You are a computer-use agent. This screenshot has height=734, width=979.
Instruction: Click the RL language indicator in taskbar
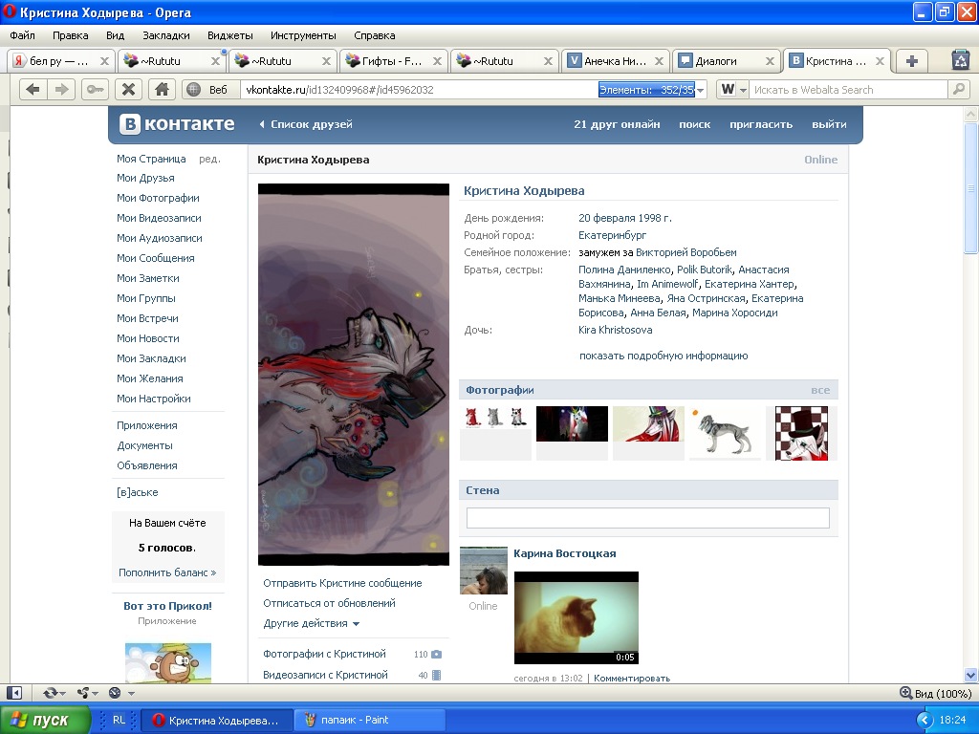point(119,720)
